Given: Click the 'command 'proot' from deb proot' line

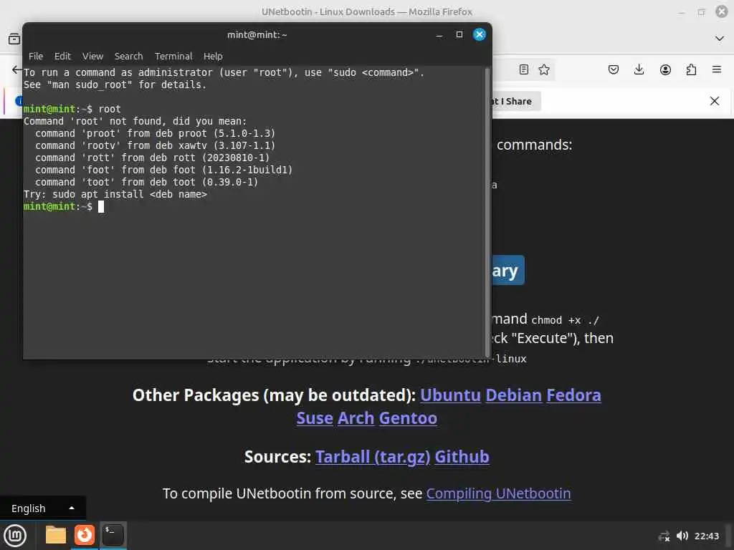Looking at the screenshot, I should click(156, 134).
